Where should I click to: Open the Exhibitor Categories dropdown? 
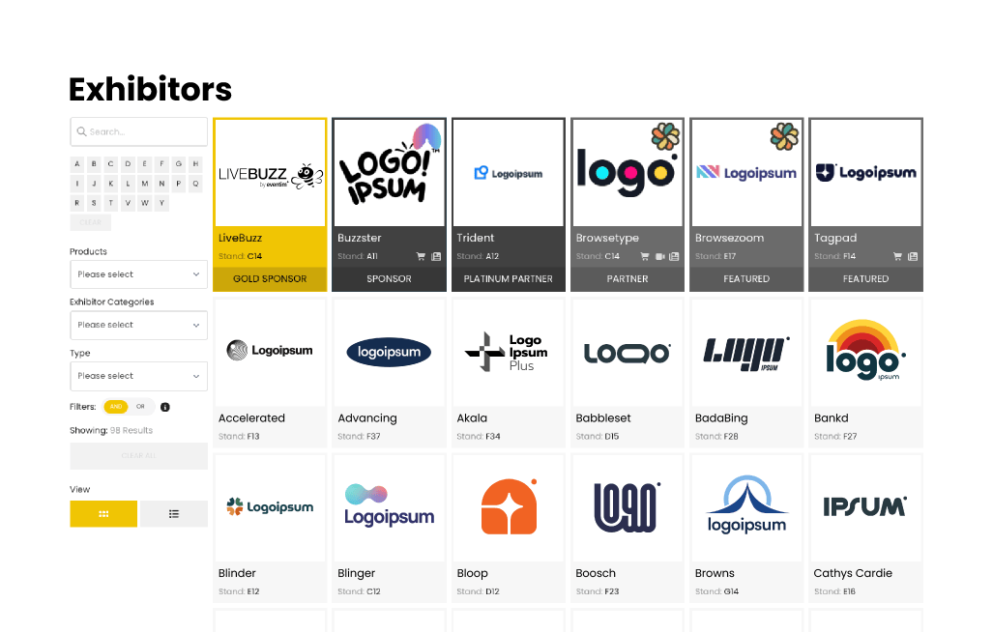[x=138, y=325]
